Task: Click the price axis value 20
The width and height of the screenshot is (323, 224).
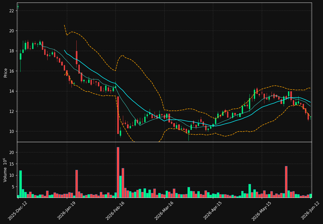Action: [12, 31]
